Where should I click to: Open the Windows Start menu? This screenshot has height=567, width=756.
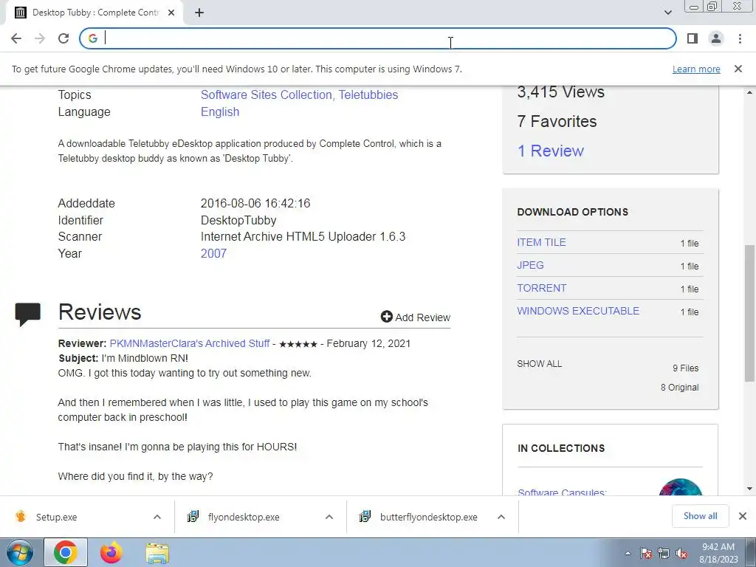click(19, 552)
